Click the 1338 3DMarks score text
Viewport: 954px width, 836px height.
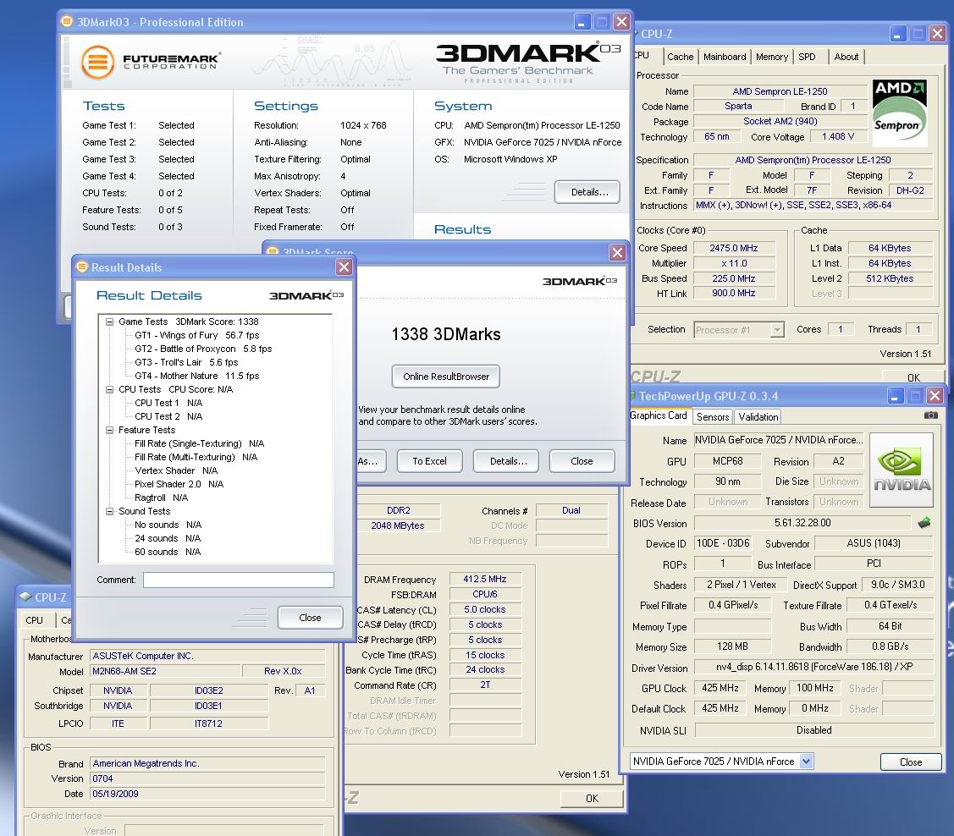446,333
